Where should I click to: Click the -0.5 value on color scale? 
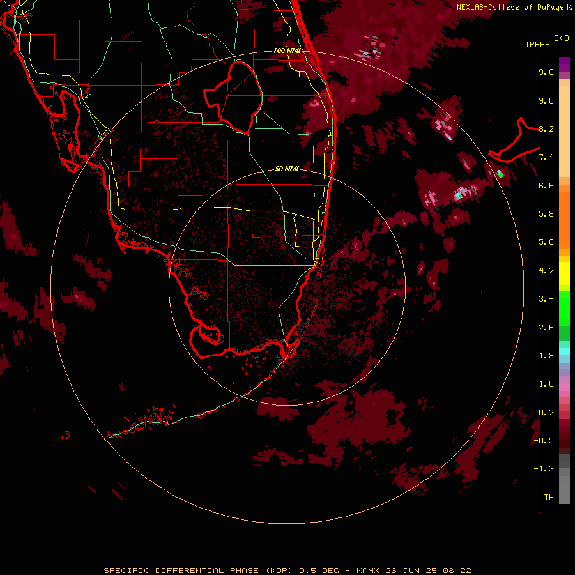pyautogui.click(x=544, y=441)
